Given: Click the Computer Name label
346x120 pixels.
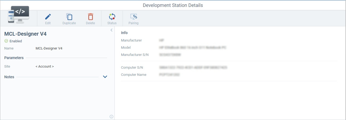Looking at the screenshot, I should point(134,75).
